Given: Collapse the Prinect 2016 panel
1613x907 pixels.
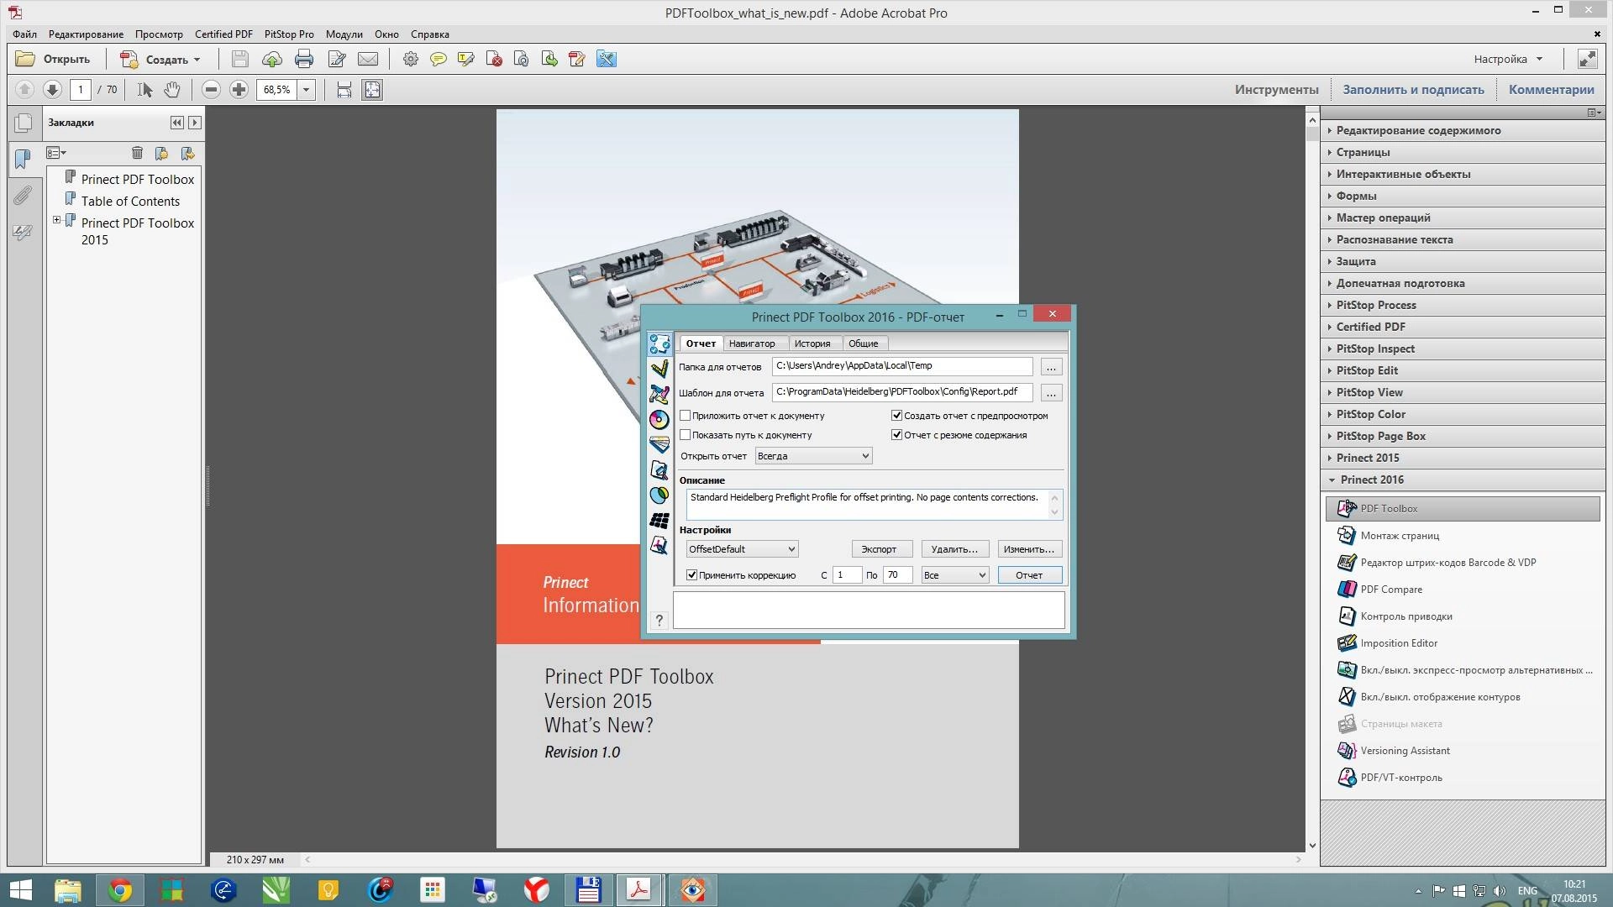Looking at the screenshot, I should pos(1463,480).
